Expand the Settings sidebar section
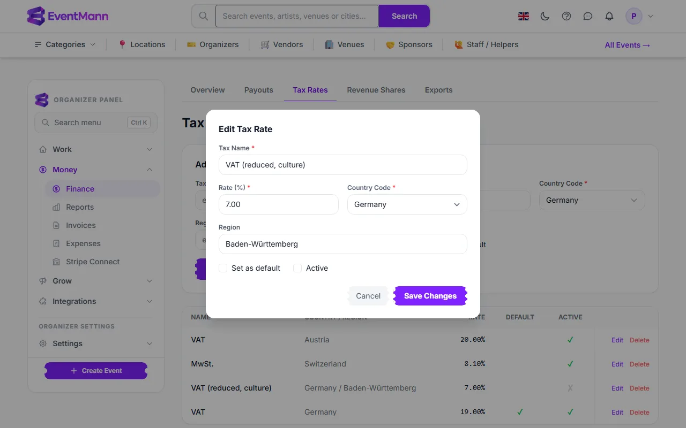Viewport: 686px width, 428px height. 96,343
